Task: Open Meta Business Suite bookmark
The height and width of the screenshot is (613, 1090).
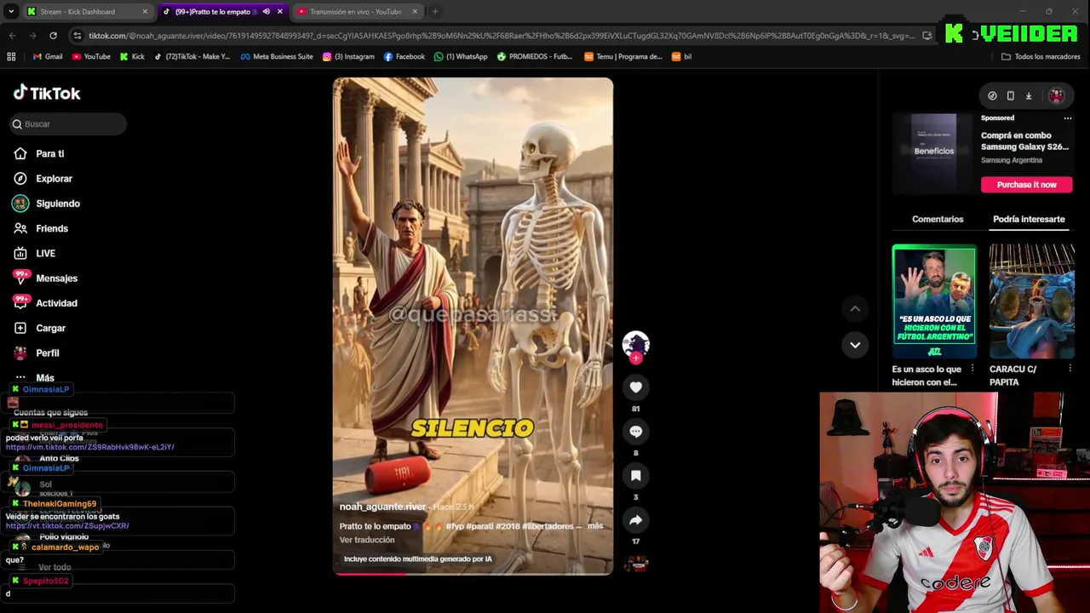Action: 277,57
